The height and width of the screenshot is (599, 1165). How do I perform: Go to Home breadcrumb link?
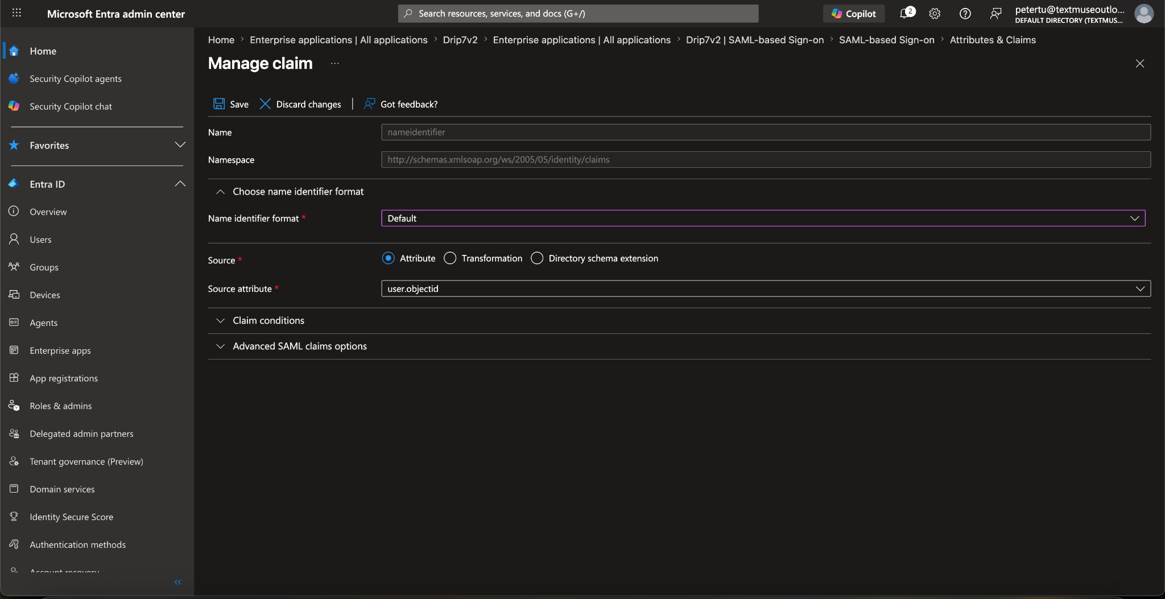click(221, 40)
